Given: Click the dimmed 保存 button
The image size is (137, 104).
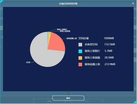Looking at the screenshot, I should coord(87,101).
